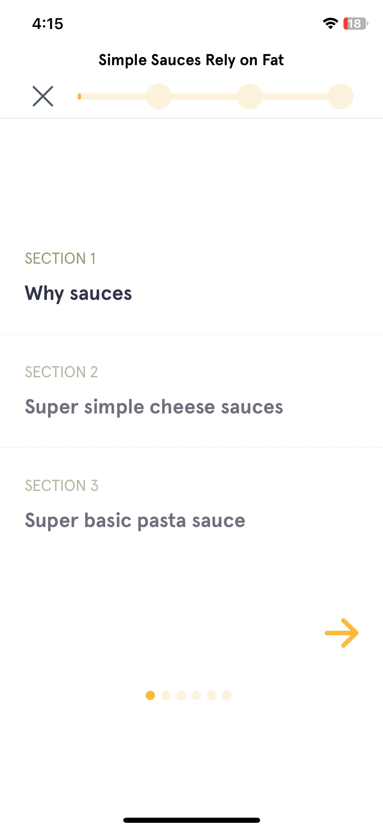Viewport: 383px width, 831px height.
Task: Open Section 1 Why sauces
Action: 191,277
